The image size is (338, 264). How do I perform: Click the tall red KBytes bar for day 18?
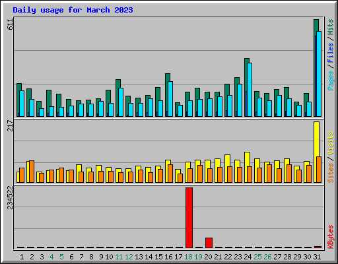189,218
